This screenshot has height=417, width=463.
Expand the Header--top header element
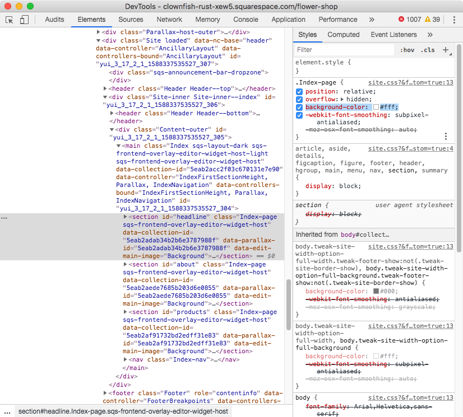point(105,88)
